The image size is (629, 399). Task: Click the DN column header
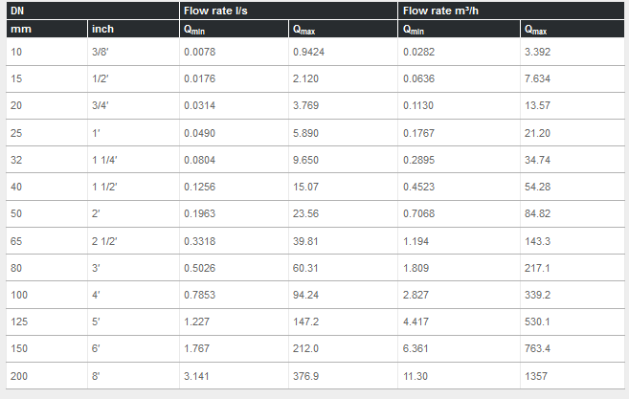click(16, 11)
